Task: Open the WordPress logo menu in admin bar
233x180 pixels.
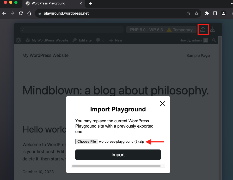Action: [18, 40]
